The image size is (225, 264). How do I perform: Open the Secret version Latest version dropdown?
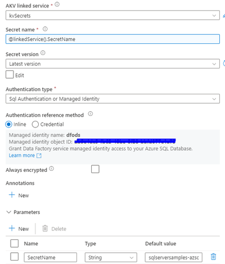(x=112, y=64)
